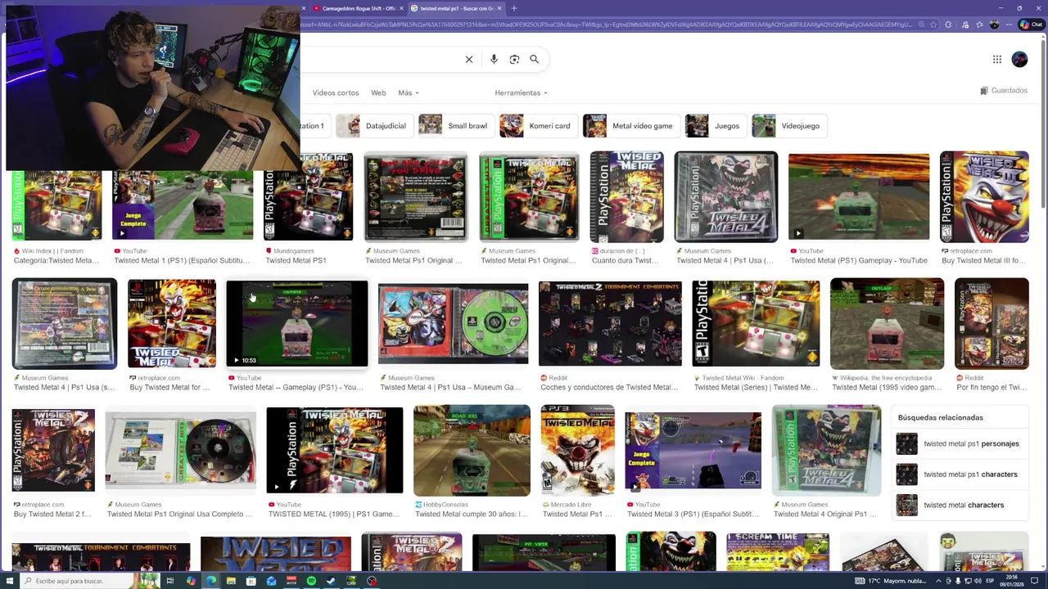This screenshot has height=589, width=1048.
Task: Open the 17°C weather widget
Action: tap(891, 581)
